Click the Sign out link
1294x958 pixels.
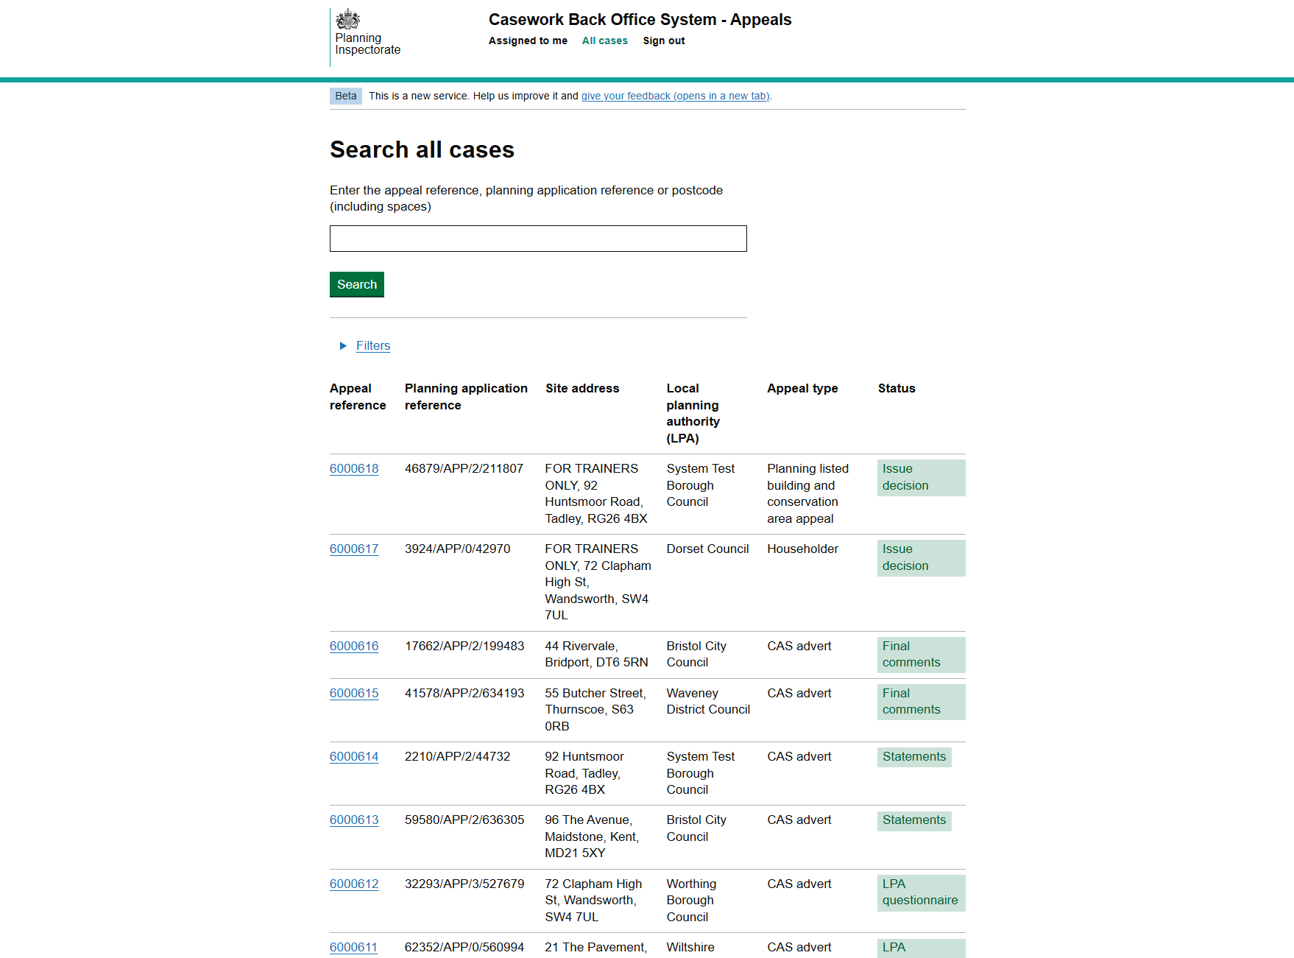tap(663, 41)
